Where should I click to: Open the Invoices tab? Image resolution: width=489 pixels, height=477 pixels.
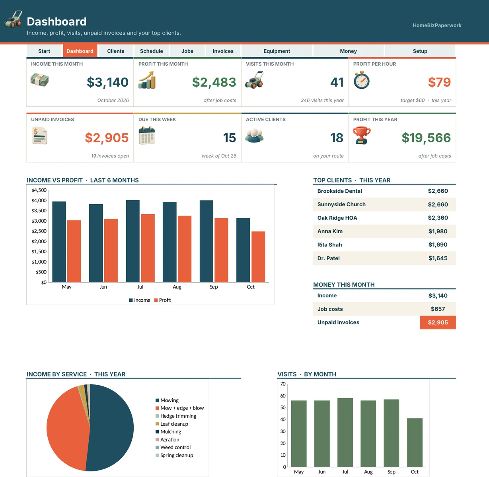tap(223, 51)
